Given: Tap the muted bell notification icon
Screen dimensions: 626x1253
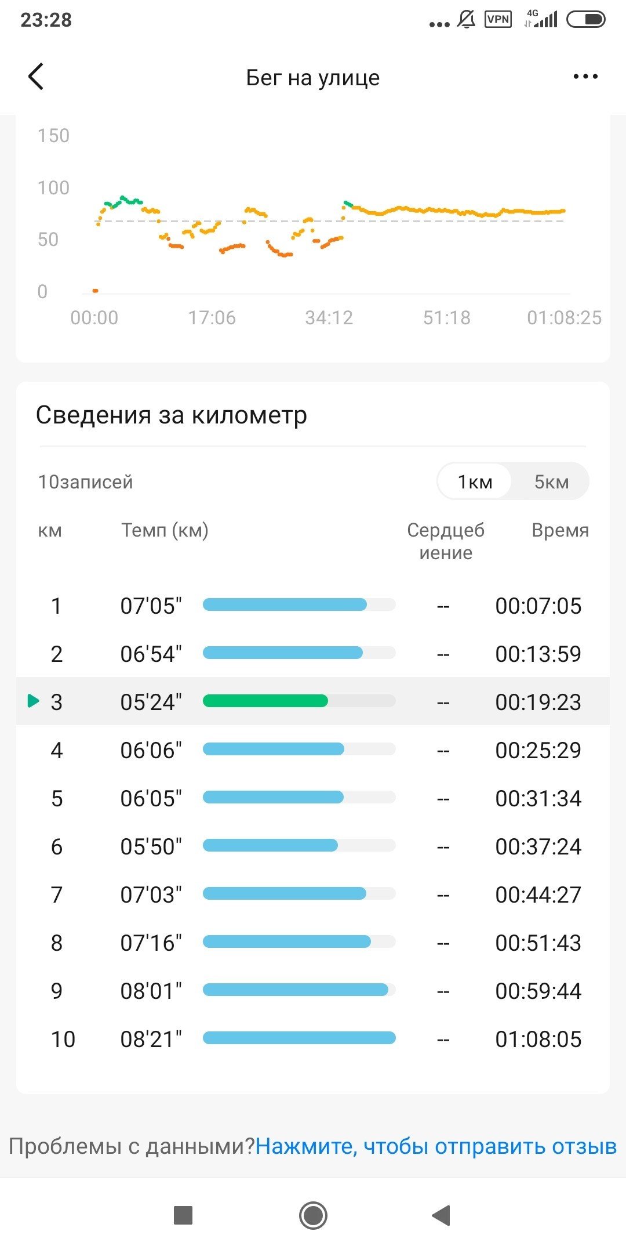Looking at the screenshot, I should (466, 20).
